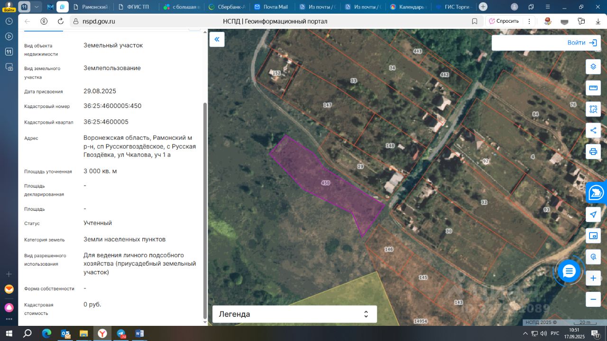This screenshot has width=607, height=341.
Task: Expand the tab groups dropdown arrow
Action: pyautogui.click(x=37, y=7)
